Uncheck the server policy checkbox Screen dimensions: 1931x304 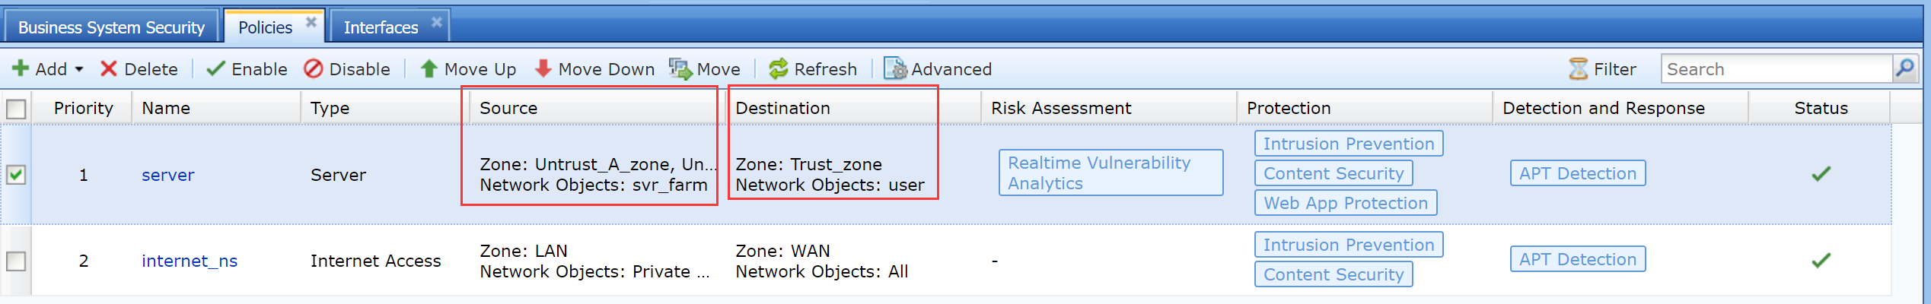pos(16,175)
